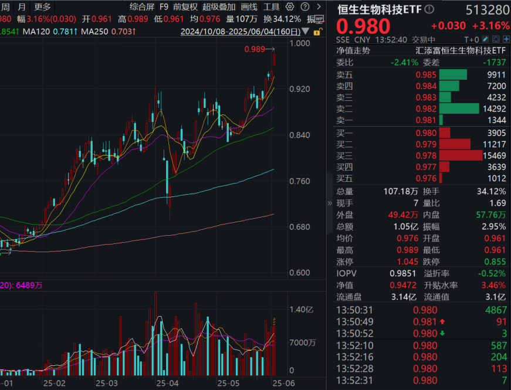Image resolution: width=511 pixels, height=390 pixels.
Task: Add stock to watchlist with plus icon
Action: click(x=506, y=39)
